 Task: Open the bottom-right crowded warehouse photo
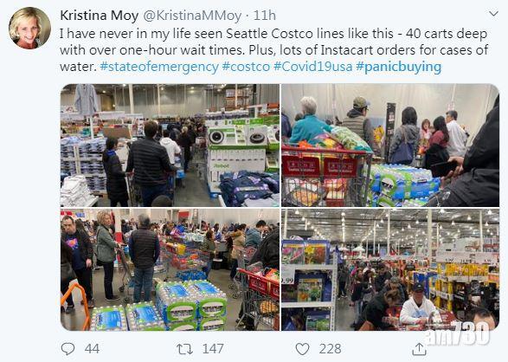tap(390, 269)
